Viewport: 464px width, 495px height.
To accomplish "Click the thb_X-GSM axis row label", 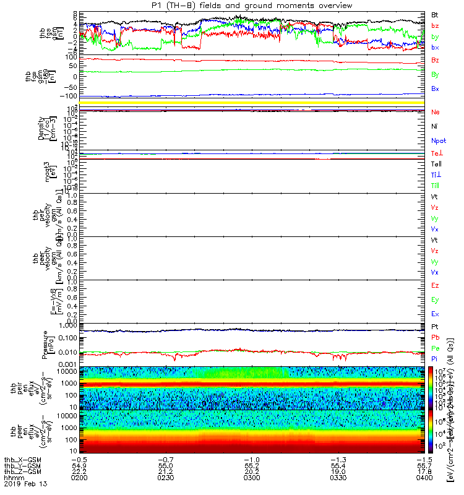I will (x=23, y=460).
